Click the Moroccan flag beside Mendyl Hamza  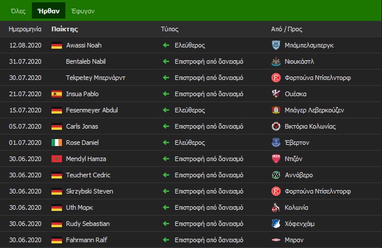point(57,159)
